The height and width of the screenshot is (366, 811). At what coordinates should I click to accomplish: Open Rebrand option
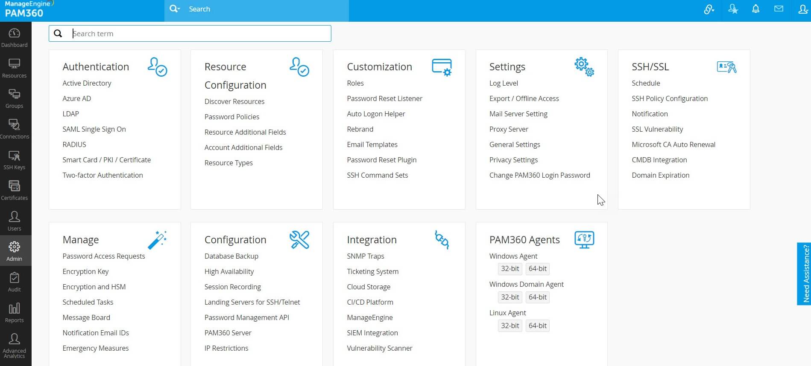[360, 129]
